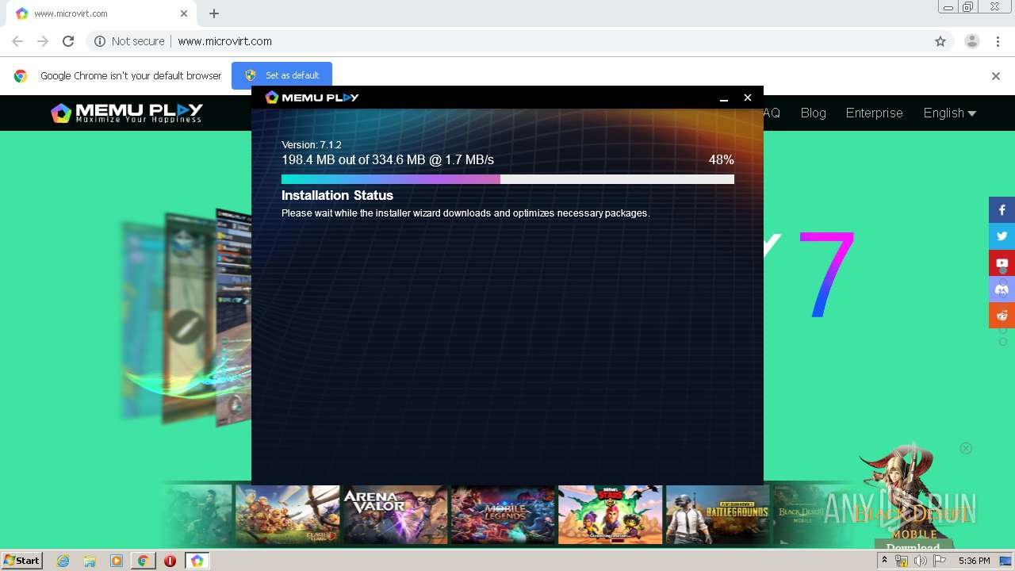Open Windows Explorer folder on taskbar
Image resolution: width=1015 pixels, height=571 pixels.
(x=90, y=561)
